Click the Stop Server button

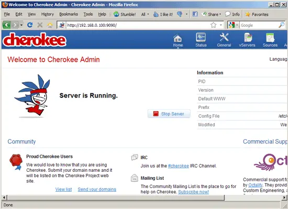coord(169,114)
